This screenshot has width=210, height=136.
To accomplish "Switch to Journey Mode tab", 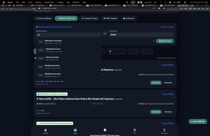I will (44, 18).
